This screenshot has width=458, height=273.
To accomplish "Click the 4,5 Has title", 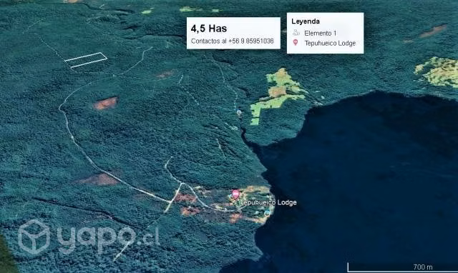I will [x=209, y=29].
